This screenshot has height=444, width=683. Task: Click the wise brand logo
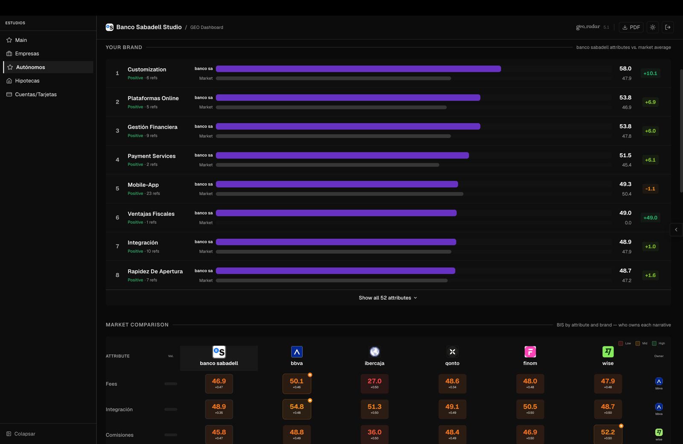(x=608, y=352)
